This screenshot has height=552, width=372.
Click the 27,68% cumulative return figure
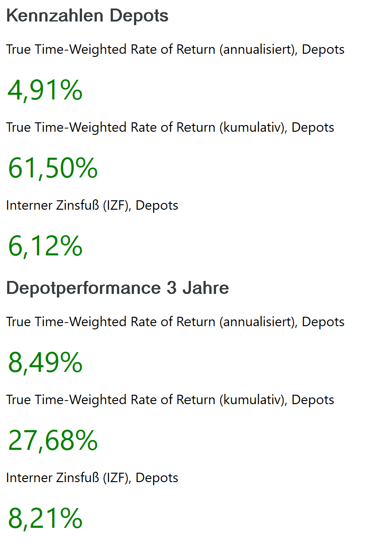[x=53, y=440]
